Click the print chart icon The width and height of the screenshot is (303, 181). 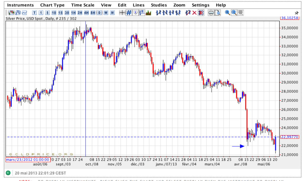click(x=211, y=13)
